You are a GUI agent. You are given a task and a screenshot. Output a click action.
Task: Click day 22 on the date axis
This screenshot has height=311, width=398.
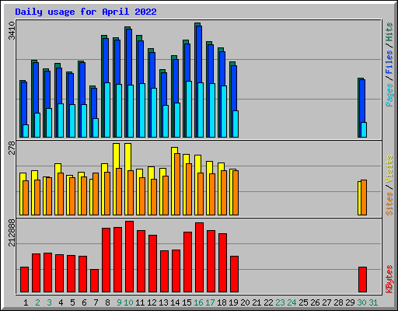coord(268,302)
